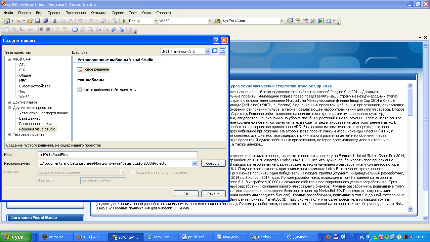
Task: Collapse the Visual C++ tree node
Action: click(x=9, y=59)
